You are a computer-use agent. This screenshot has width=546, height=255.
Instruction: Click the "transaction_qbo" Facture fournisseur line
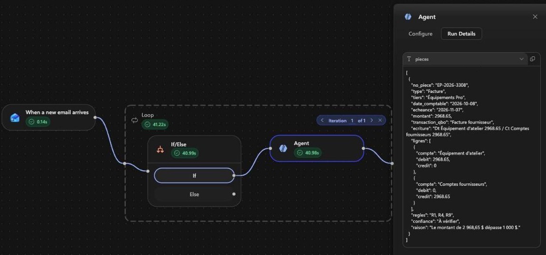(x=452, y=122)
